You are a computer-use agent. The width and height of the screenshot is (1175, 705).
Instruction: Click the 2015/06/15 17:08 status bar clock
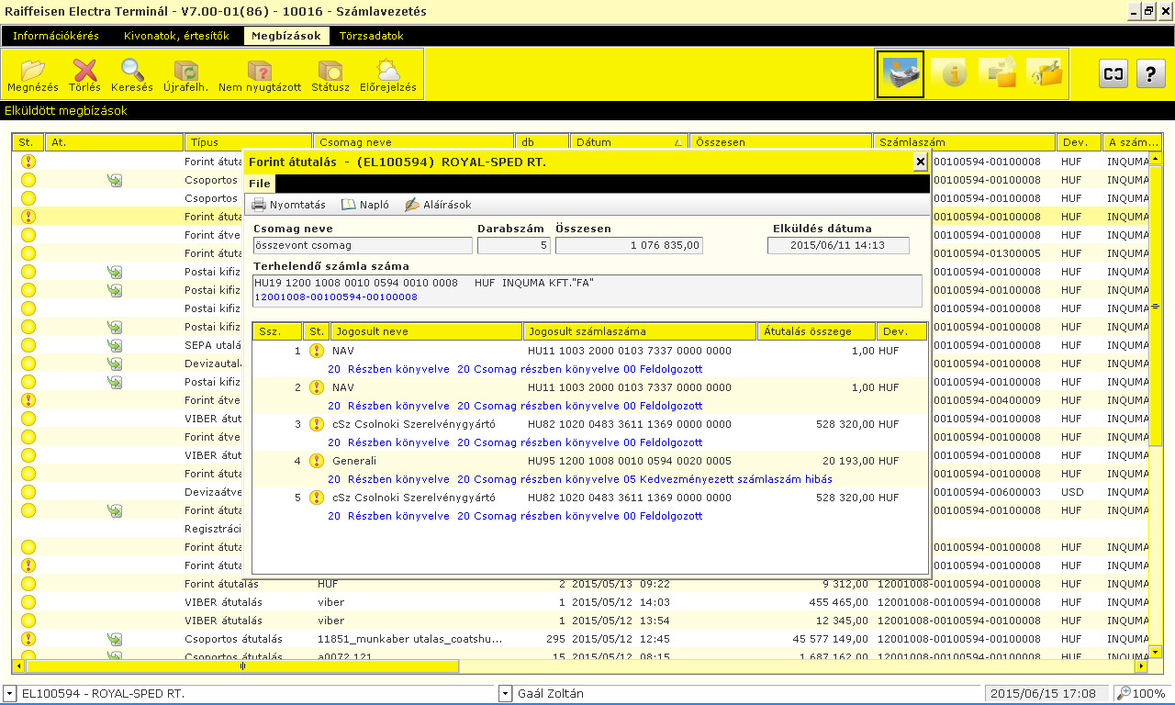coord(1043,694)
